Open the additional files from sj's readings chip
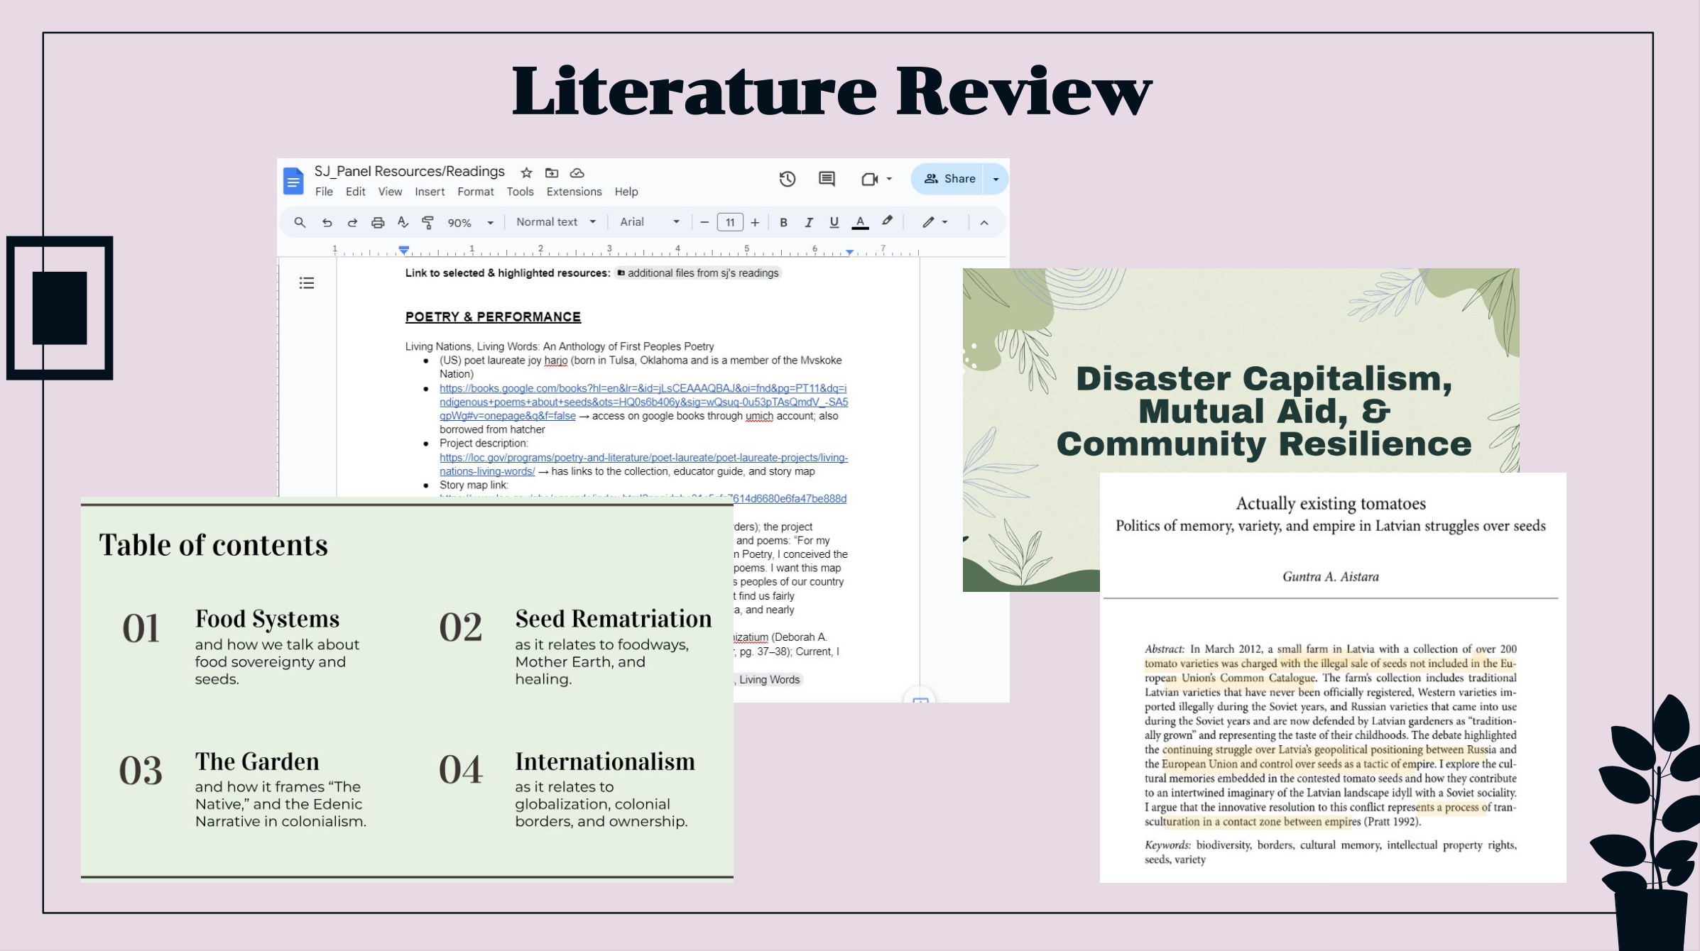Image resolution: width=1700 pixels, height=951 pixels. click(698, 273)
